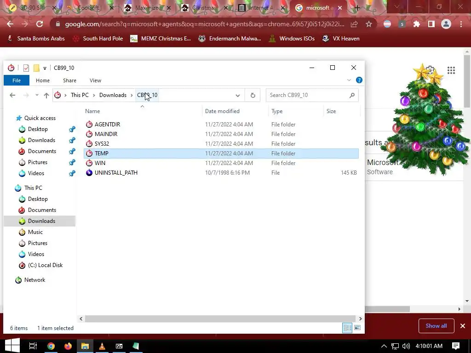Open (C:) Local Disk drive
This screenshot has height=353, width=471.
[45, 265]
